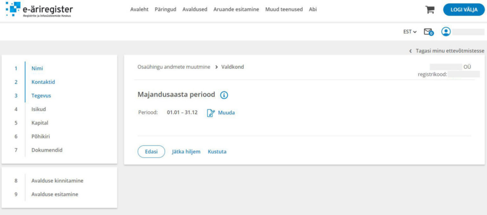Open the Päringud menu
This screenshot has height=215, width=487.
pyautogui.click(x=165, y=9)
